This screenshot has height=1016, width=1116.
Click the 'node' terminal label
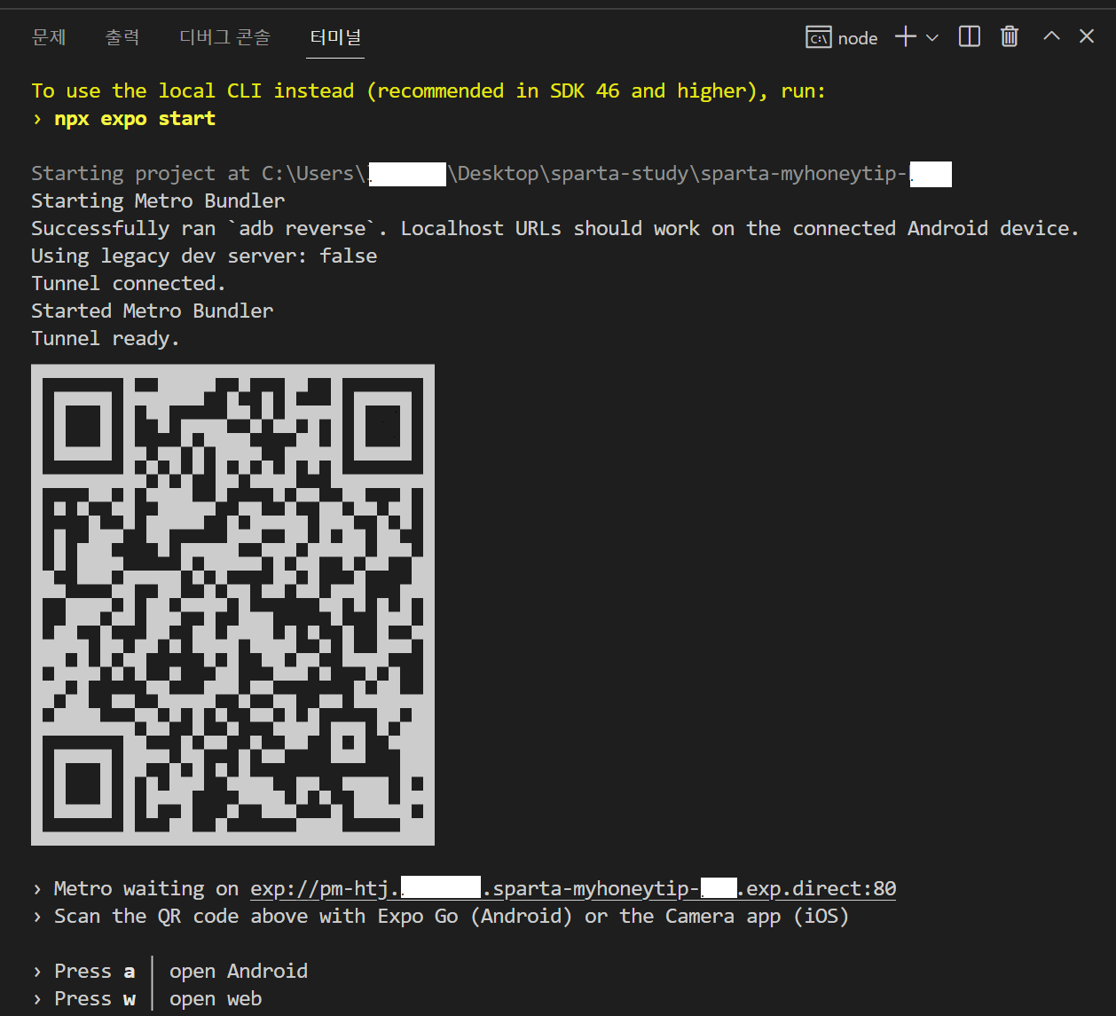coord(858,38)
